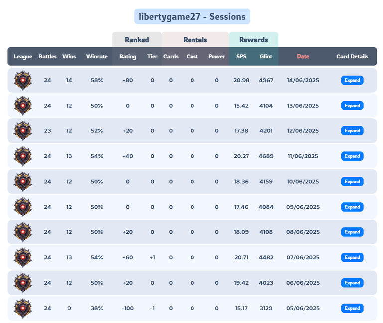Expand card details for 12/06/2025 session

(x=352, y=131)
